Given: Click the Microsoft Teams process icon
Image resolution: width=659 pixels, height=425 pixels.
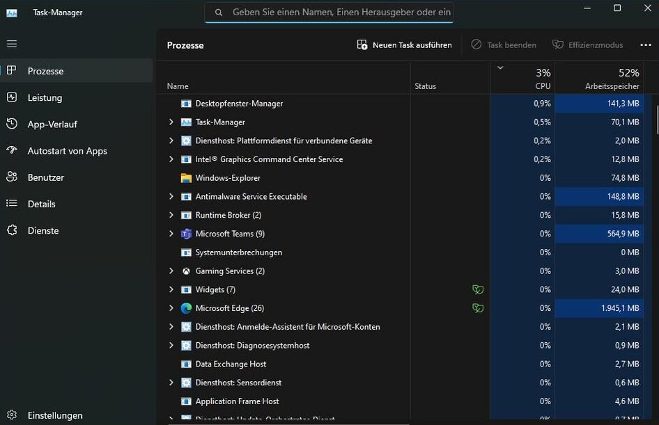Looking at the screenshot, I should click(186, 234).
